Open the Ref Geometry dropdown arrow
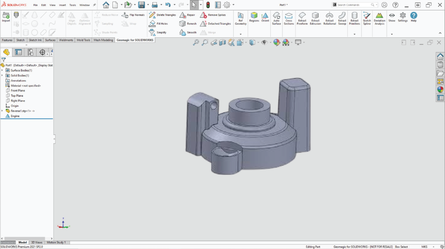This screenshot has width=445, height=249. click(241, 34)
